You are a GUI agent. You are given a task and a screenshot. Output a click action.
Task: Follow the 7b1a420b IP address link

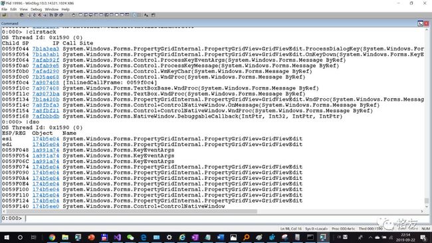(46, 100)
